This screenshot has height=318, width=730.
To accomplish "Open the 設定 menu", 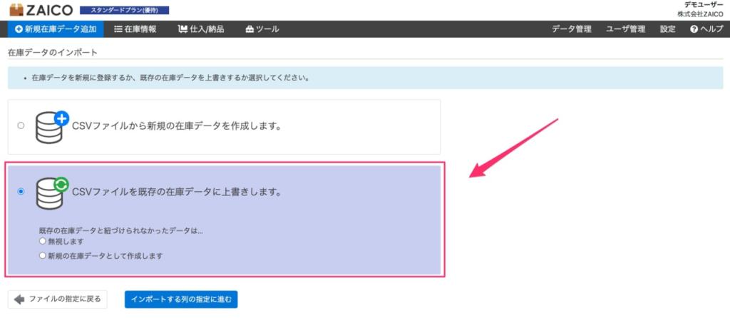I will 667,29.
